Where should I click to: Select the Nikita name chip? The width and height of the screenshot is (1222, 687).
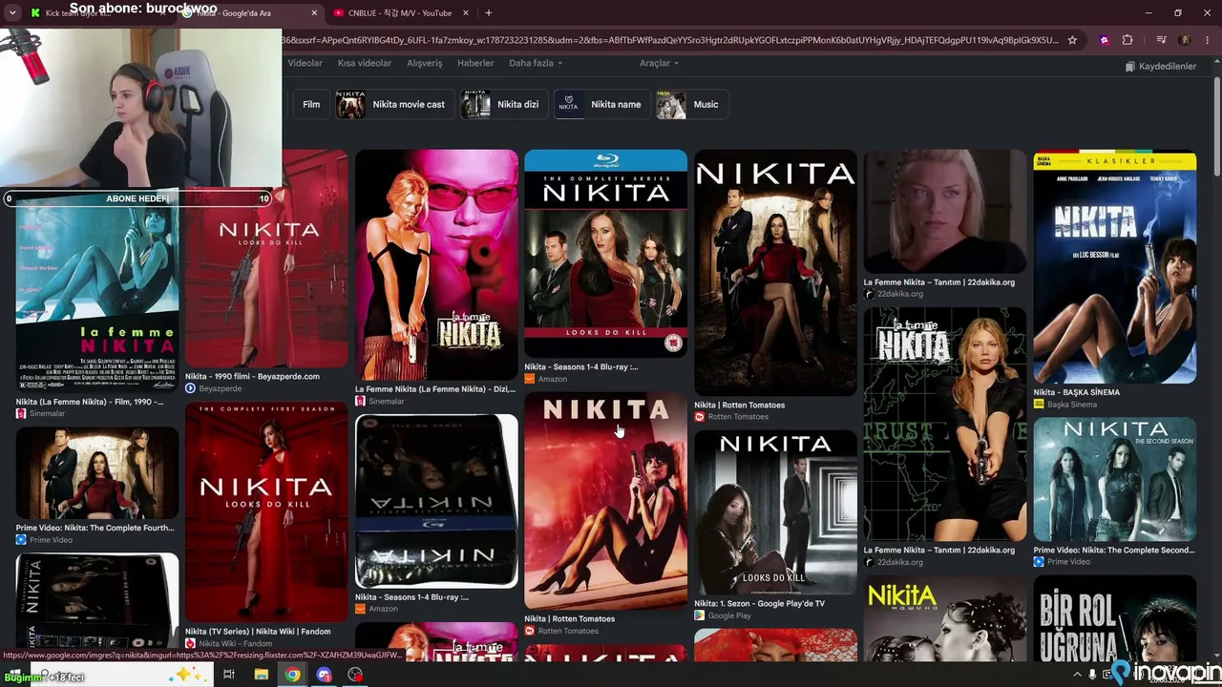pyautogui.click(x=601, y=104)
